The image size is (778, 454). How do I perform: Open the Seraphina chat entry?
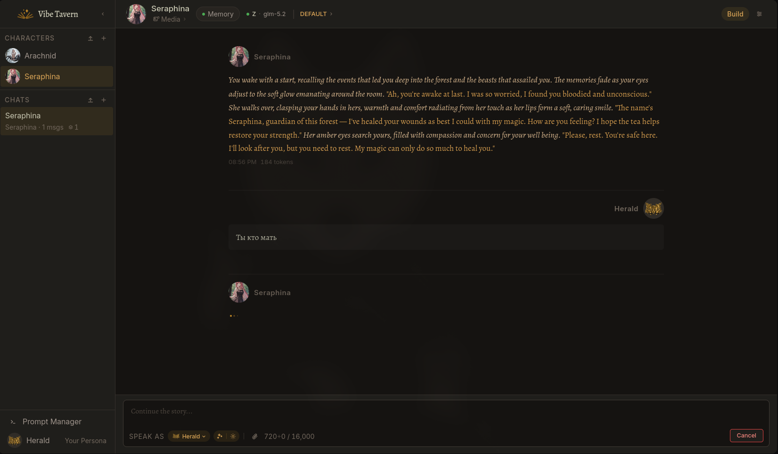pyautogui.click(x=57, y=121)
